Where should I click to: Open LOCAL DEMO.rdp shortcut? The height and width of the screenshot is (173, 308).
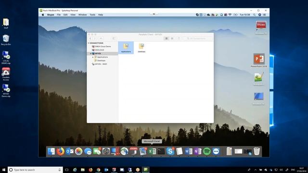tap(6, 58)
